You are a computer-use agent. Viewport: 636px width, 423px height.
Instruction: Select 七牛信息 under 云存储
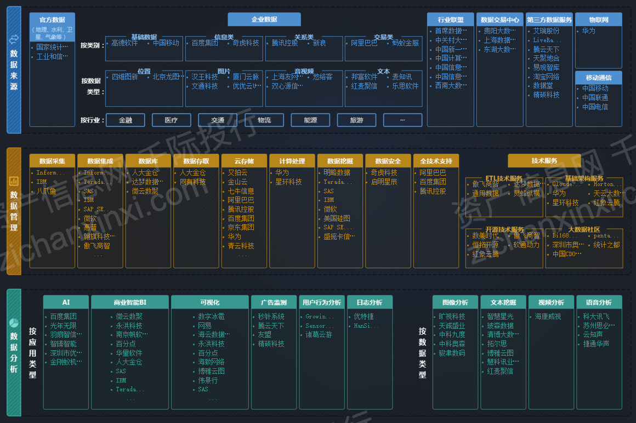pyautogui.click(x=241, y=191)
